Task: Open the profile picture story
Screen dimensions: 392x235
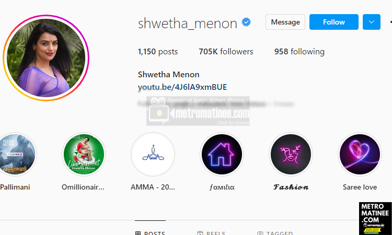Action: (46, 58)
